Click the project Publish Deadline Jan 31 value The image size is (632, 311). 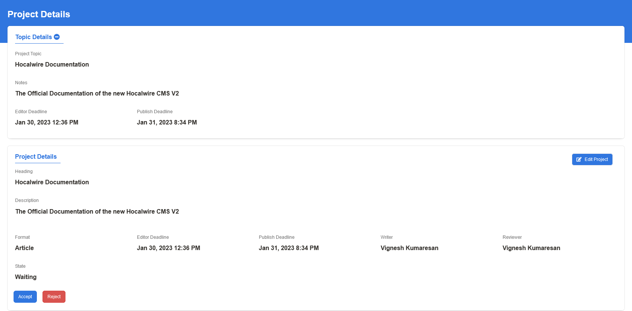coord(289,248)
